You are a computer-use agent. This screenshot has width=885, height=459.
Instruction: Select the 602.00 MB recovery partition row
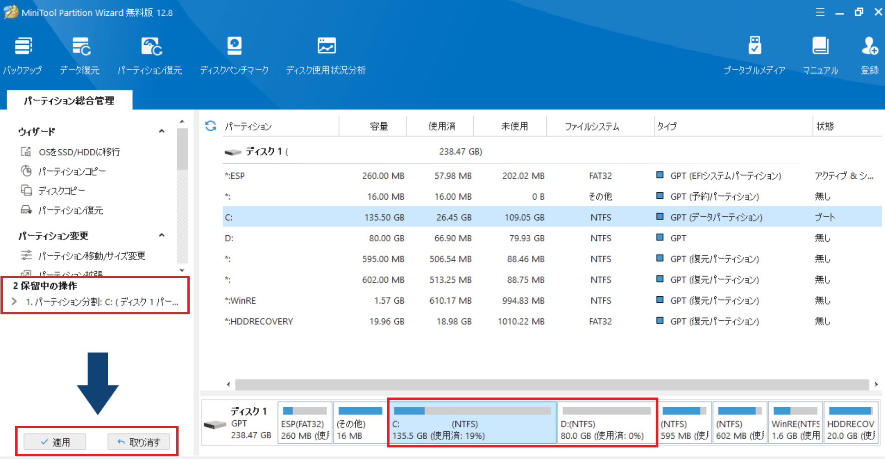pos(552,280)
